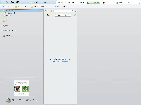The width and height of the screenshot is (141, 105).
Task: Open the note list view options dropdown
Action: coord(47,11)
